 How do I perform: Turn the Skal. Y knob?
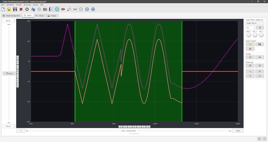click(x=248, y=35)
